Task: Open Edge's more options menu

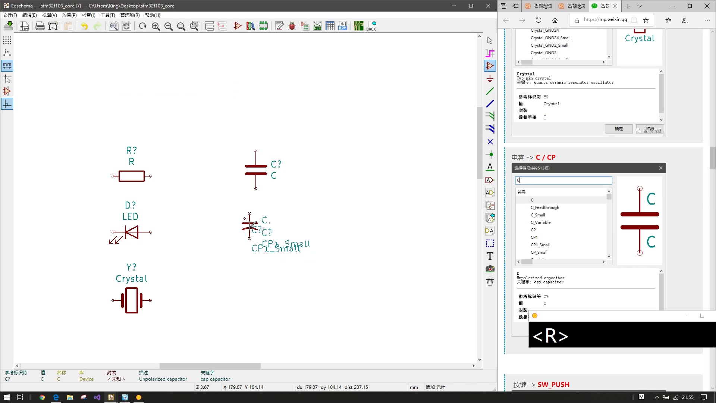Action: 708,20
